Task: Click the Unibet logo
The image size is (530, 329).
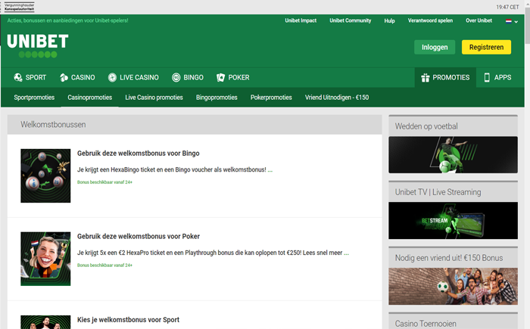Action: click(38, 45)
